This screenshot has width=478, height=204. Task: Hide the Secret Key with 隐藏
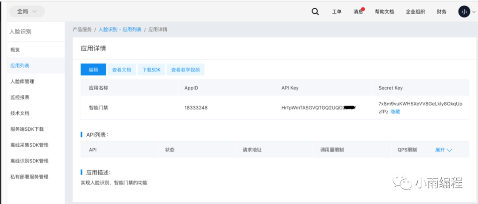point(395,112)
